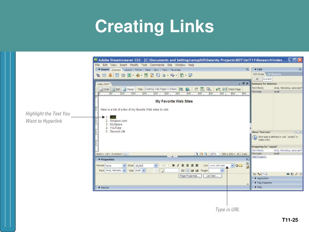Toggle Align Left button
The image size is (309, 232).
tap(183, 166)
